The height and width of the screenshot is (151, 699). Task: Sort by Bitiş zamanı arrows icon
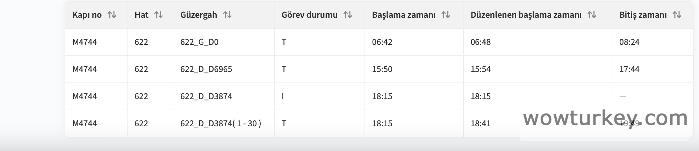click(677, 15)
